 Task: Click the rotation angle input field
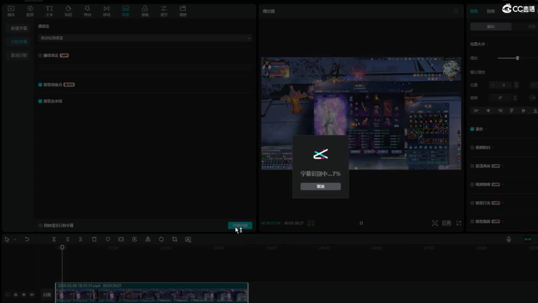click(x=500, y=98)
